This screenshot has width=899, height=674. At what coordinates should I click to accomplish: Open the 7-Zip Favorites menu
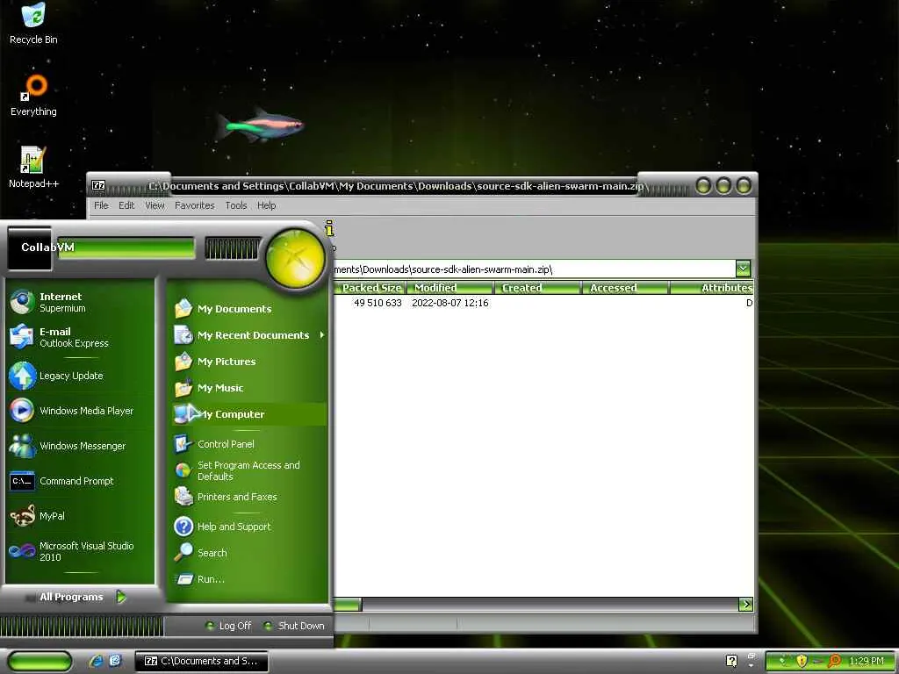[194, 205]
